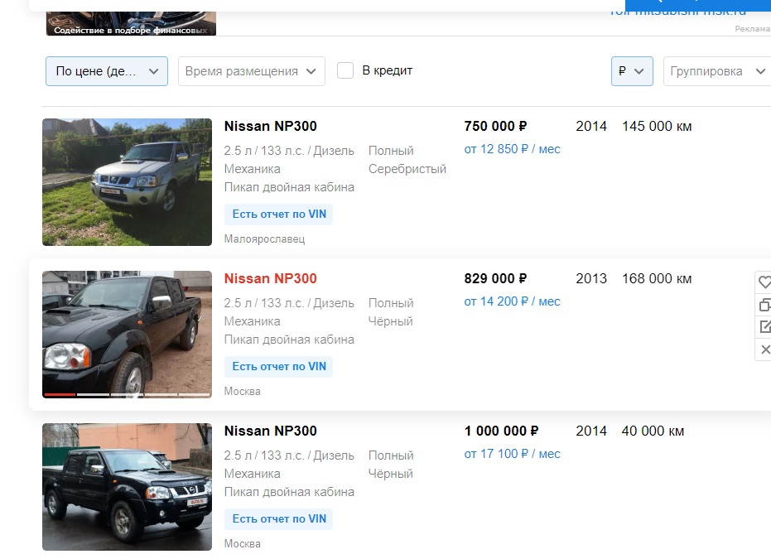This screenshot has width=771, height=559.
Task: Click 'Есть отчет по VIN' on 40 000 км NP300
Action: pos(279,519)
